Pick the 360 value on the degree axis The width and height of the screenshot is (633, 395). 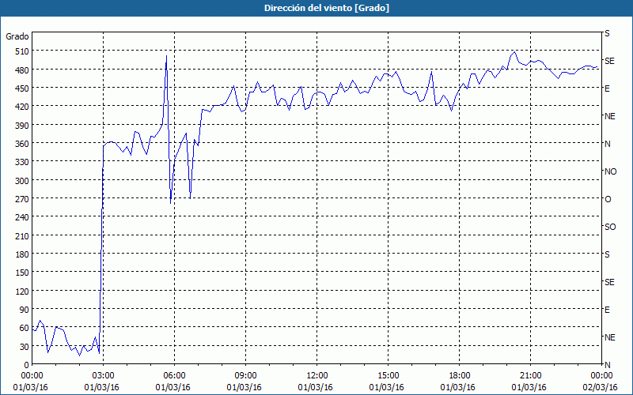tap(22, 144)
